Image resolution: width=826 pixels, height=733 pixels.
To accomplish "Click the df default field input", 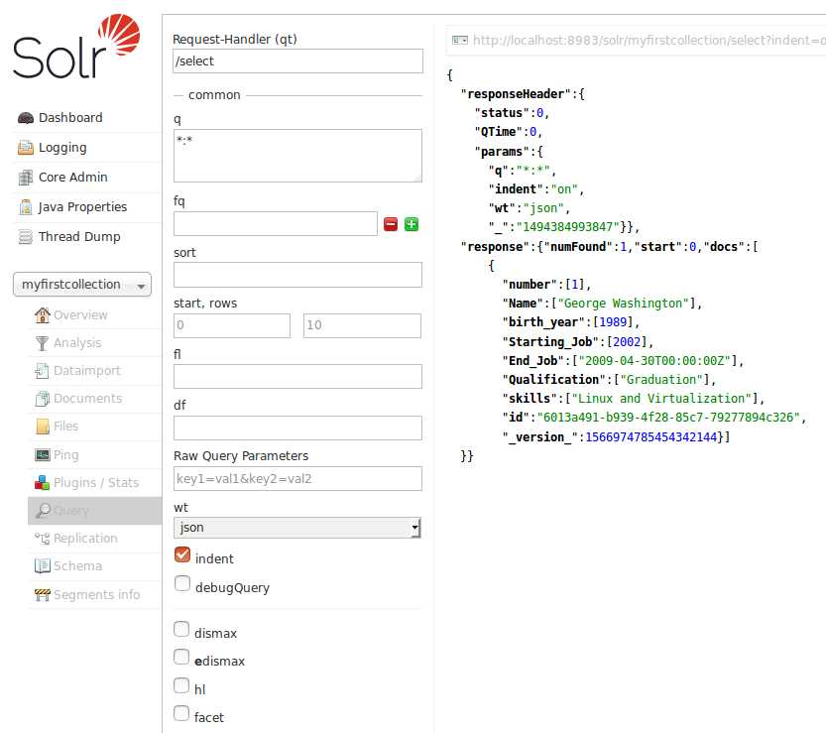I will tap(297, 428).
